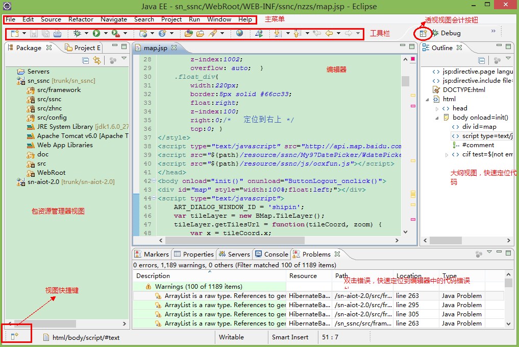
Task: Sort by the Description column header
Action: point(210,276)
